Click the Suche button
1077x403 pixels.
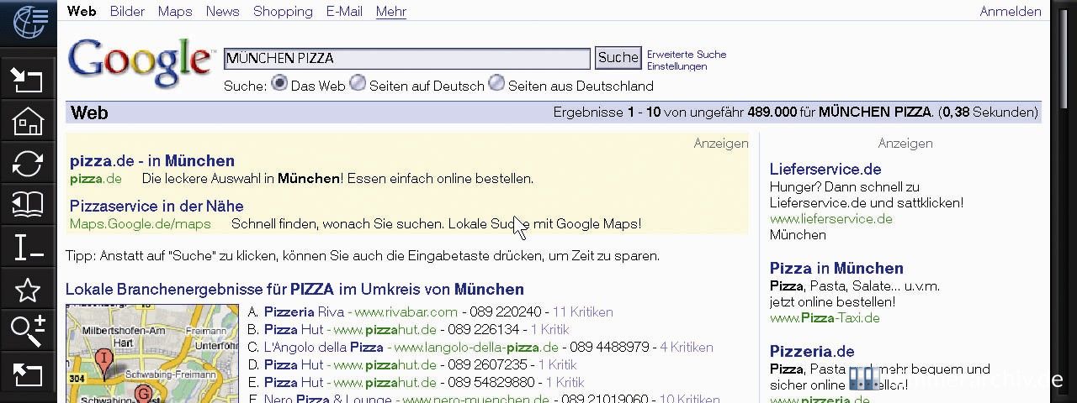[618, 58]
